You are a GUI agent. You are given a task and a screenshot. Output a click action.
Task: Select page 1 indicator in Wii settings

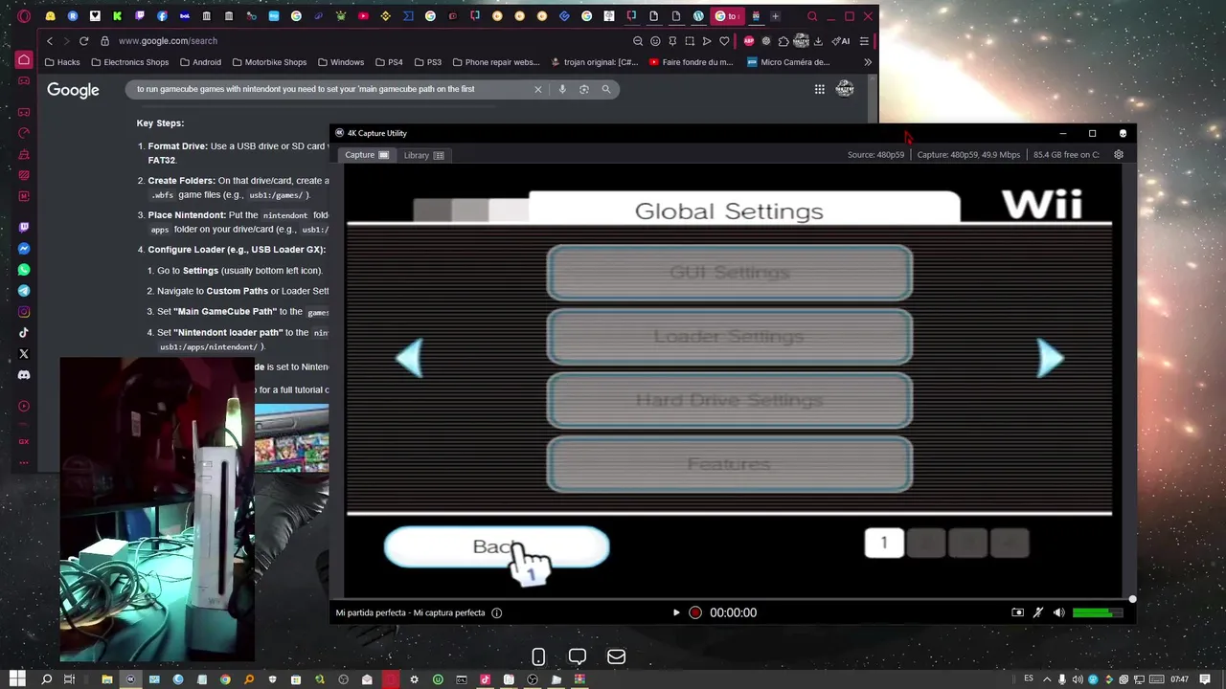click(884, 544)
